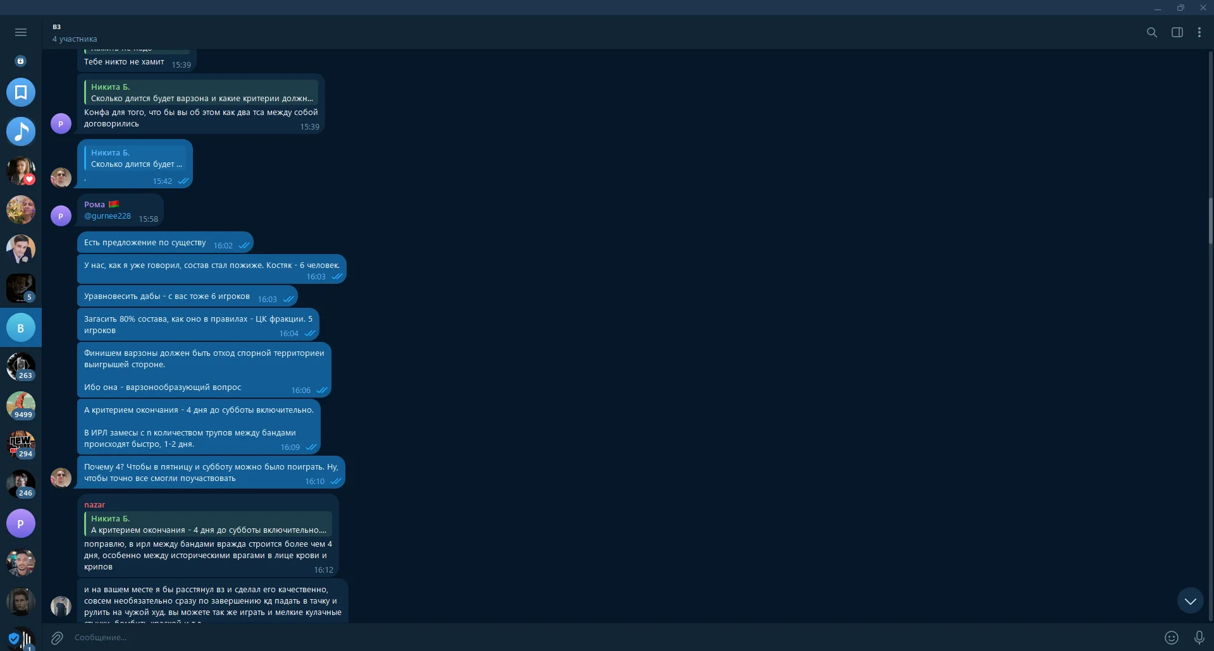
Task: Attach a file with the paperclip icon
Action: [57, 638]
